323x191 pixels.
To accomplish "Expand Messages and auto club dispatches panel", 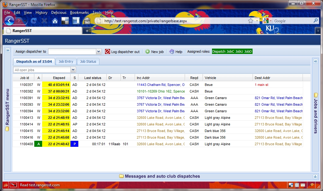I will click(315, 177).
